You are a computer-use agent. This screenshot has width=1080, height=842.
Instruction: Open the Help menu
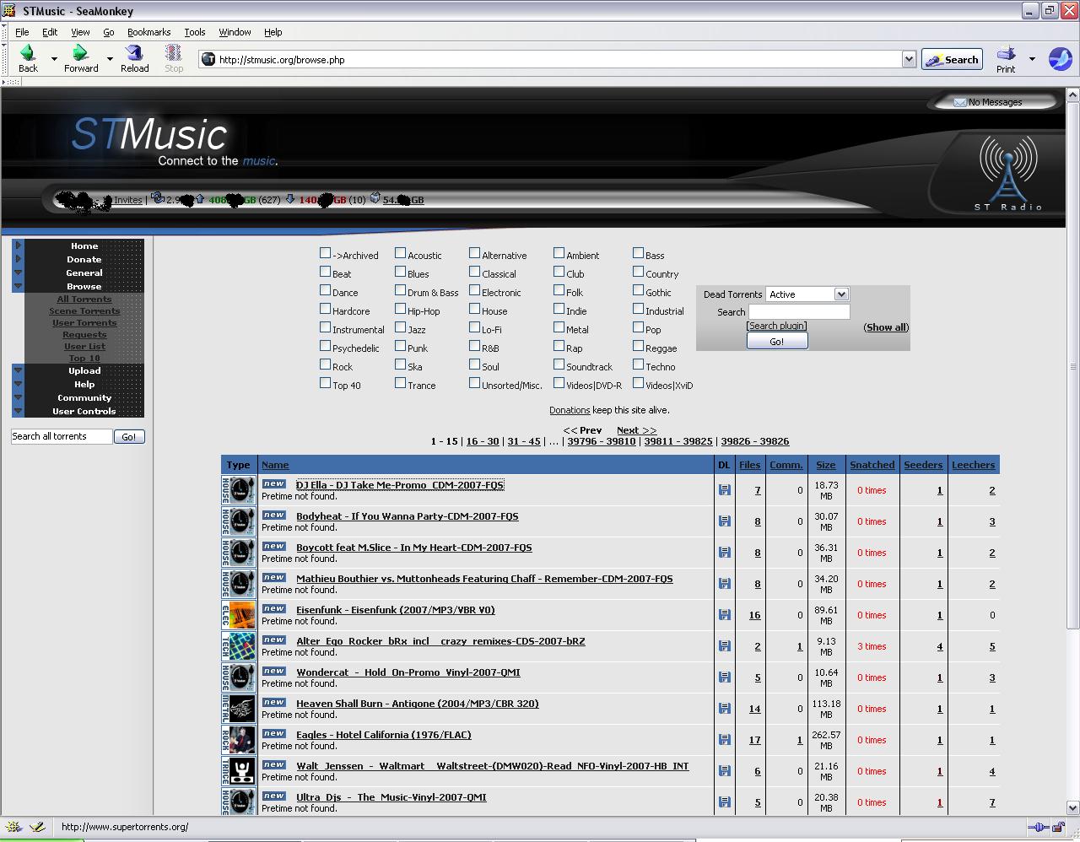(x=273, y=32)
